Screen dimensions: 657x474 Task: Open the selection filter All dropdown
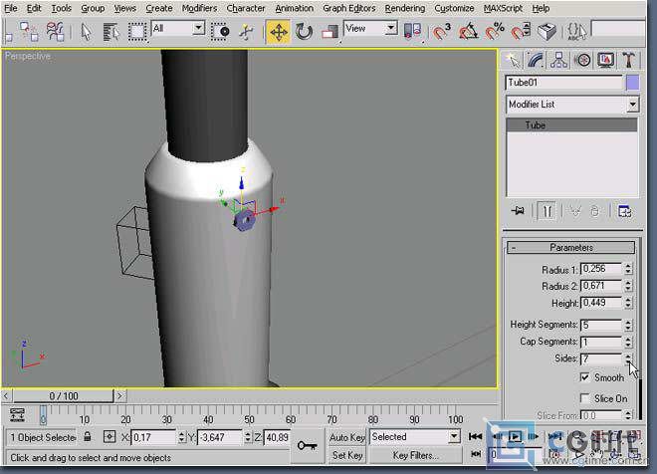199,29
